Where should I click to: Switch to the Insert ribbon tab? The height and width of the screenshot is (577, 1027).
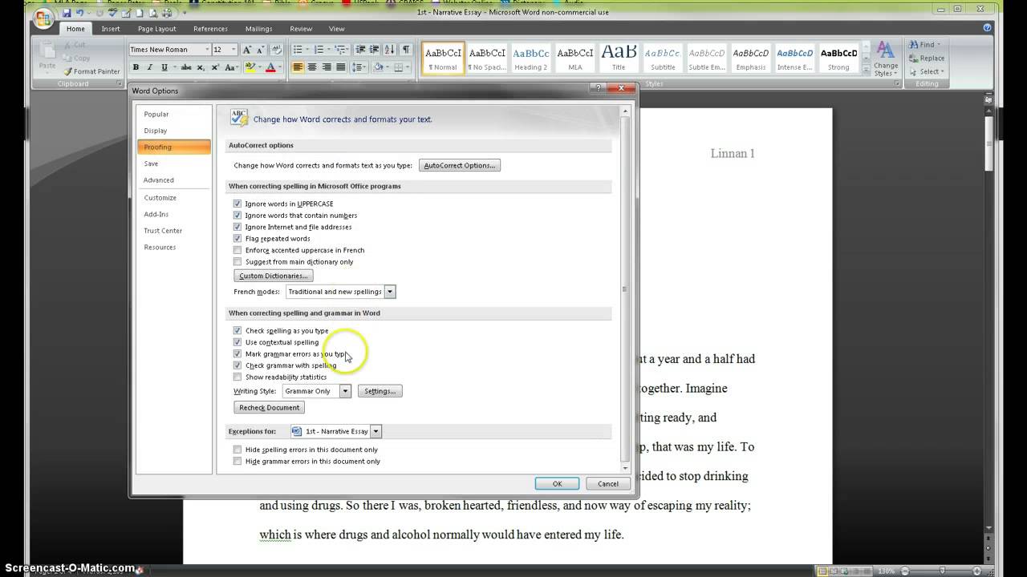111,29
